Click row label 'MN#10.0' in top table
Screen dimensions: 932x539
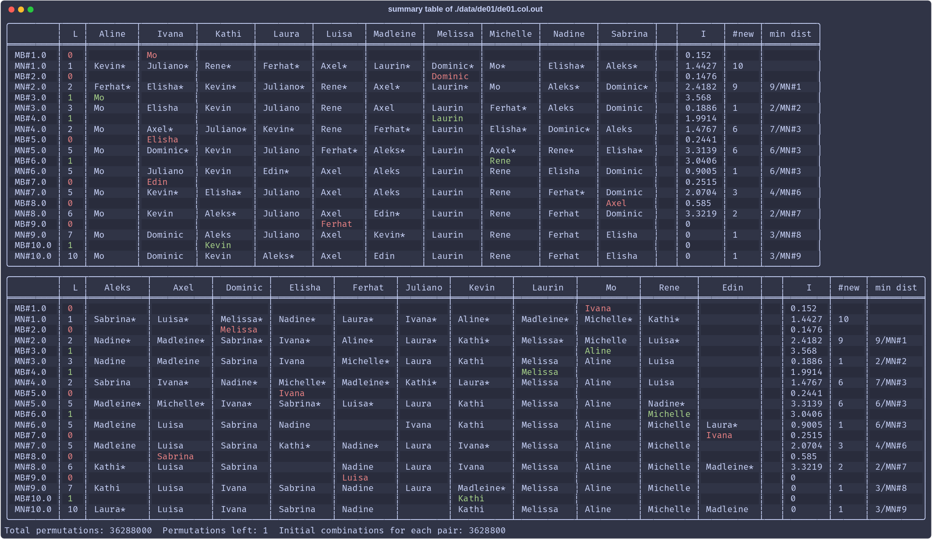click(33, 256)
